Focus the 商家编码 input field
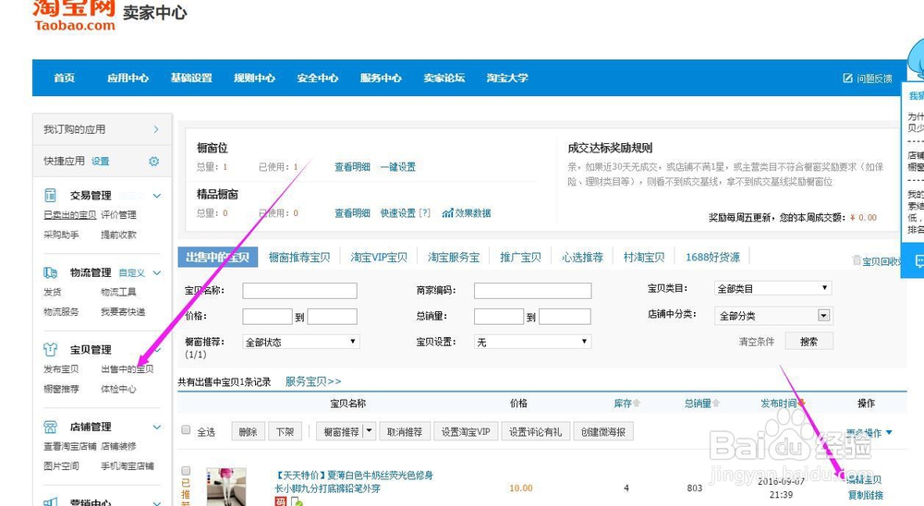Image resolution: width=924 pixels, height=506 pixels. (533, 291)
